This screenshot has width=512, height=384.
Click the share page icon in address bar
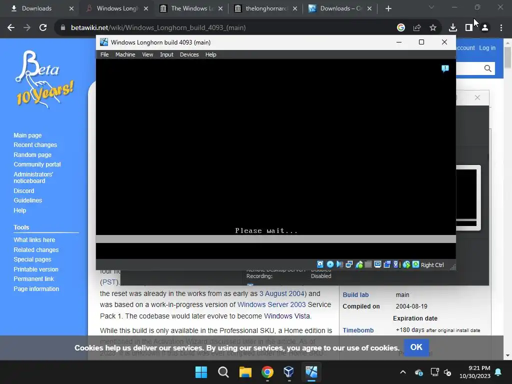pos(417,28)
